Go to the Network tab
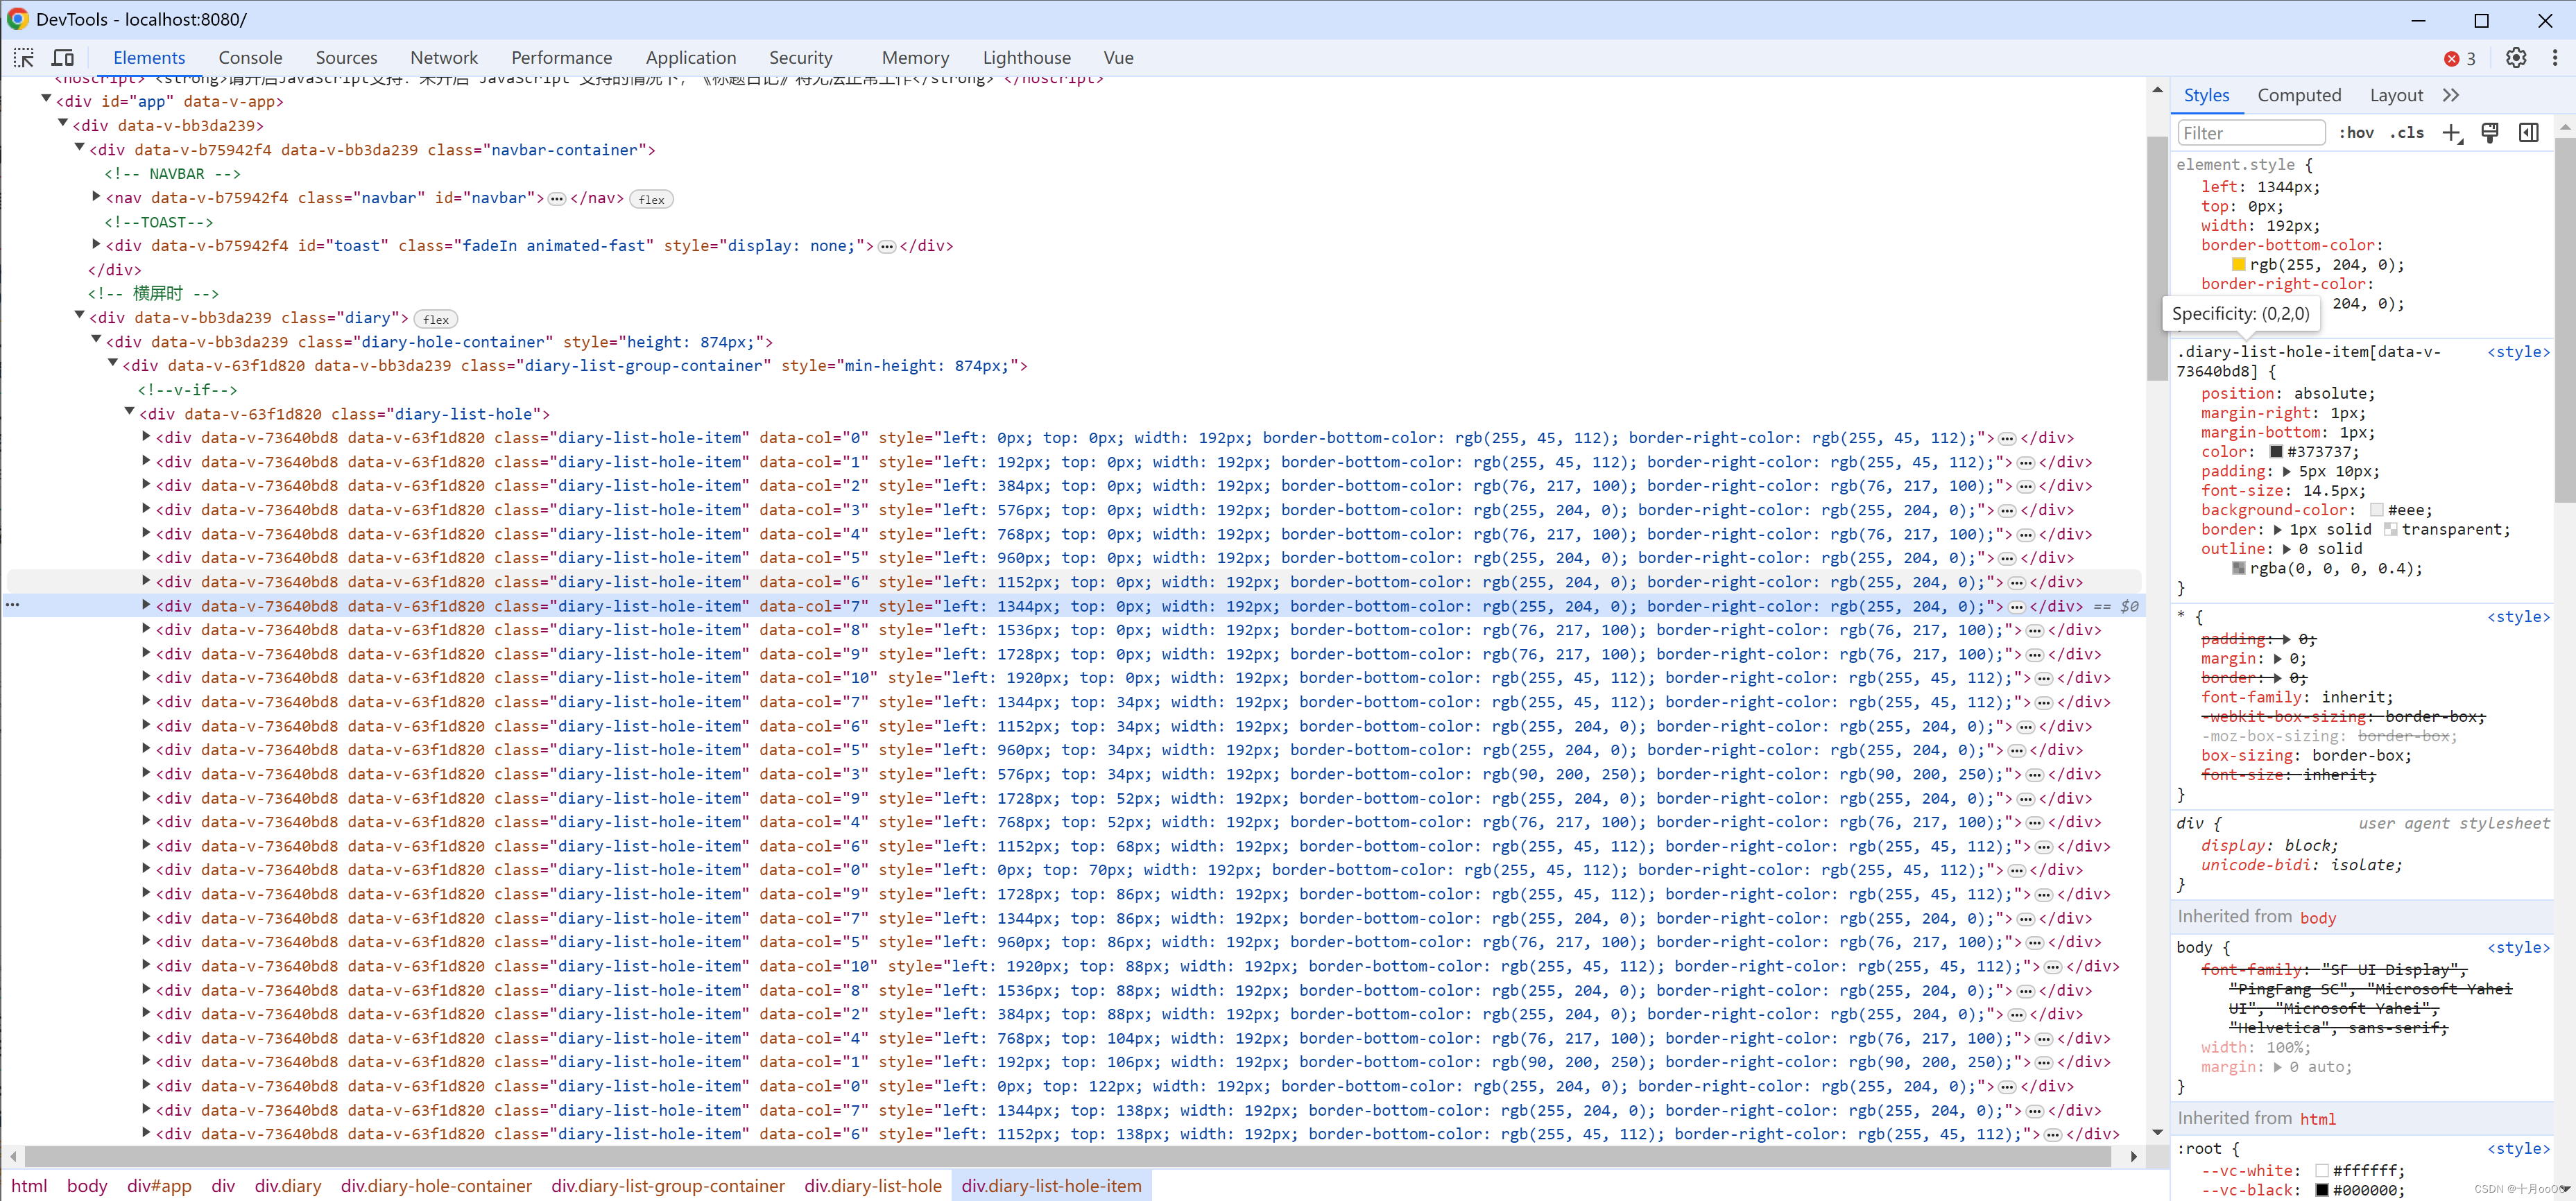The height and width of the screenshot is (1201, 2576). pyautogui.click(x=444, y=58)
